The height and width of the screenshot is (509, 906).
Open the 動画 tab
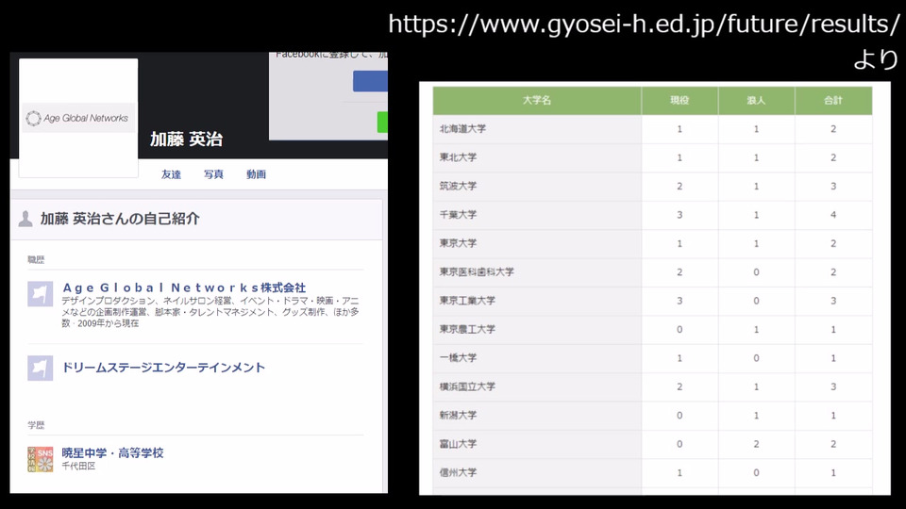pyautogui.click(x=256, y=174)
